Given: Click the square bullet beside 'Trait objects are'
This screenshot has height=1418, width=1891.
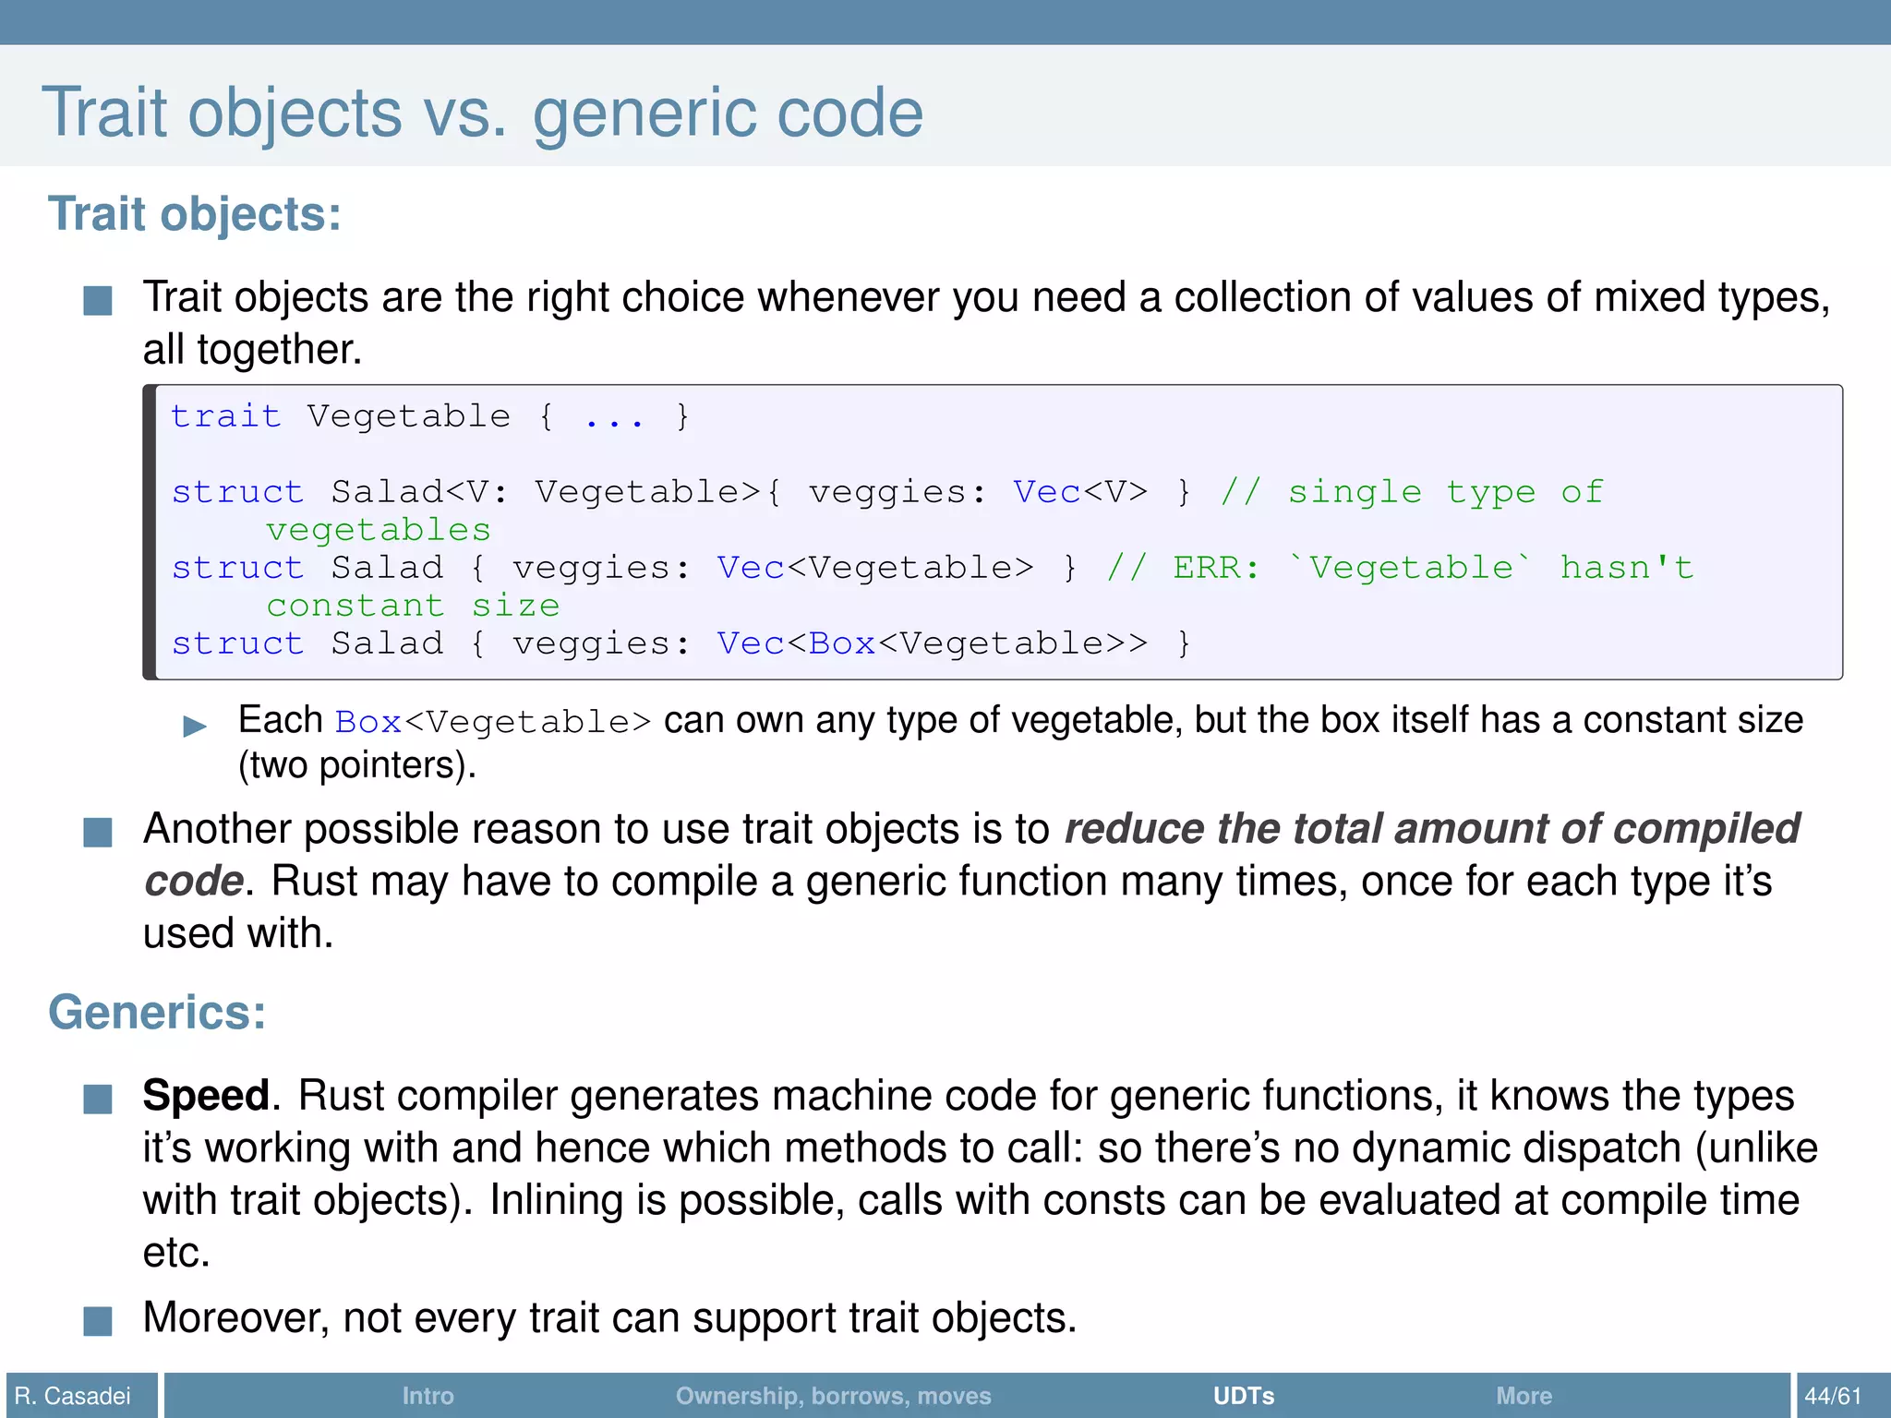Looking at the screenshot, I should [x=98, y=301].
